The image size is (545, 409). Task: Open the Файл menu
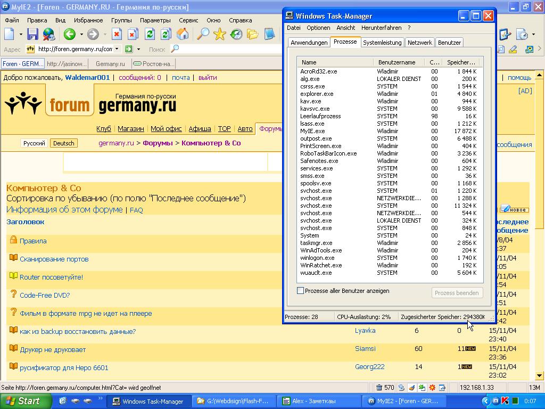(12, 20)
